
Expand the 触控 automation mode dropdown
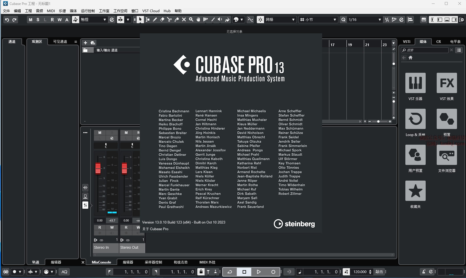coord(105,20)
